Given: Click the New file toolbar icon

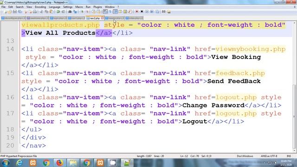Looking at the screenshot, I should 5,12.
